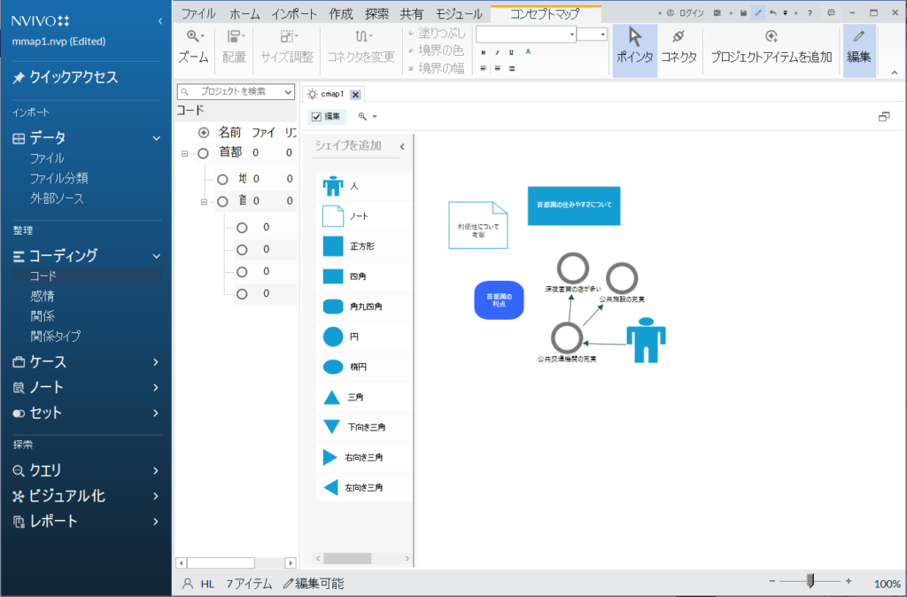Toggle italic text formatting
907x597 pixels.
(x=498, y=52)
